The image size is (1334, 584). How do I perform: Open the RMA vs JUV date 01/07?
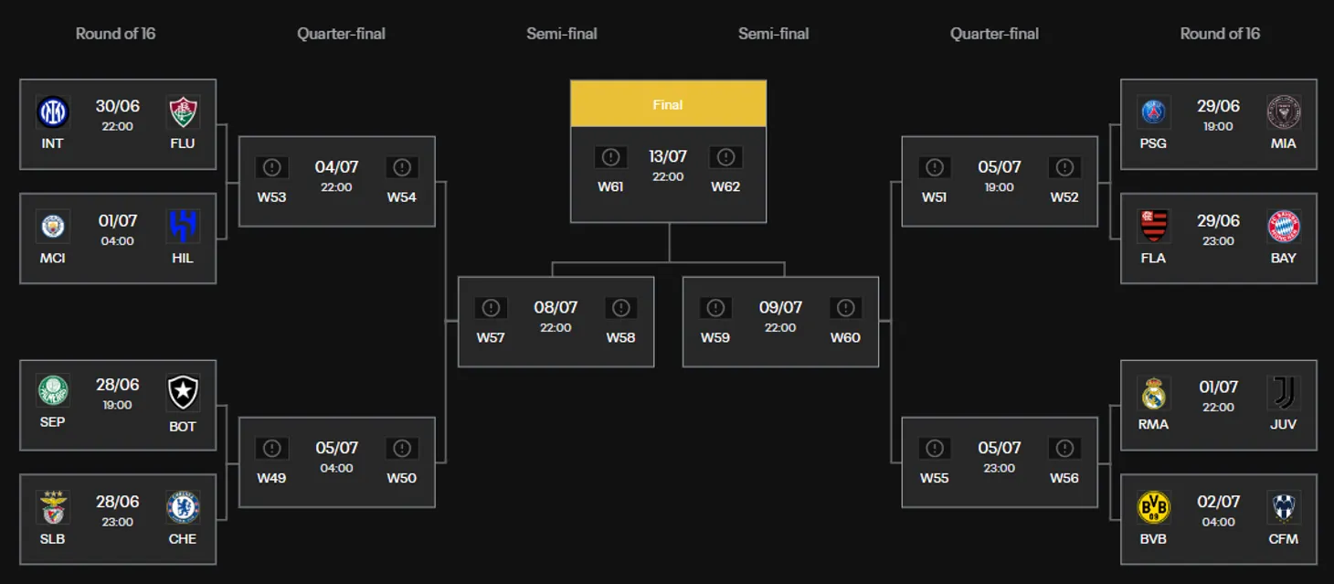1218,388
